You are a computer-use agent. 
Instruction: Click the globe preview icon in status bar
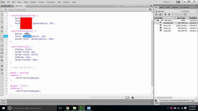pyautogui.click(x=133, y=98)
